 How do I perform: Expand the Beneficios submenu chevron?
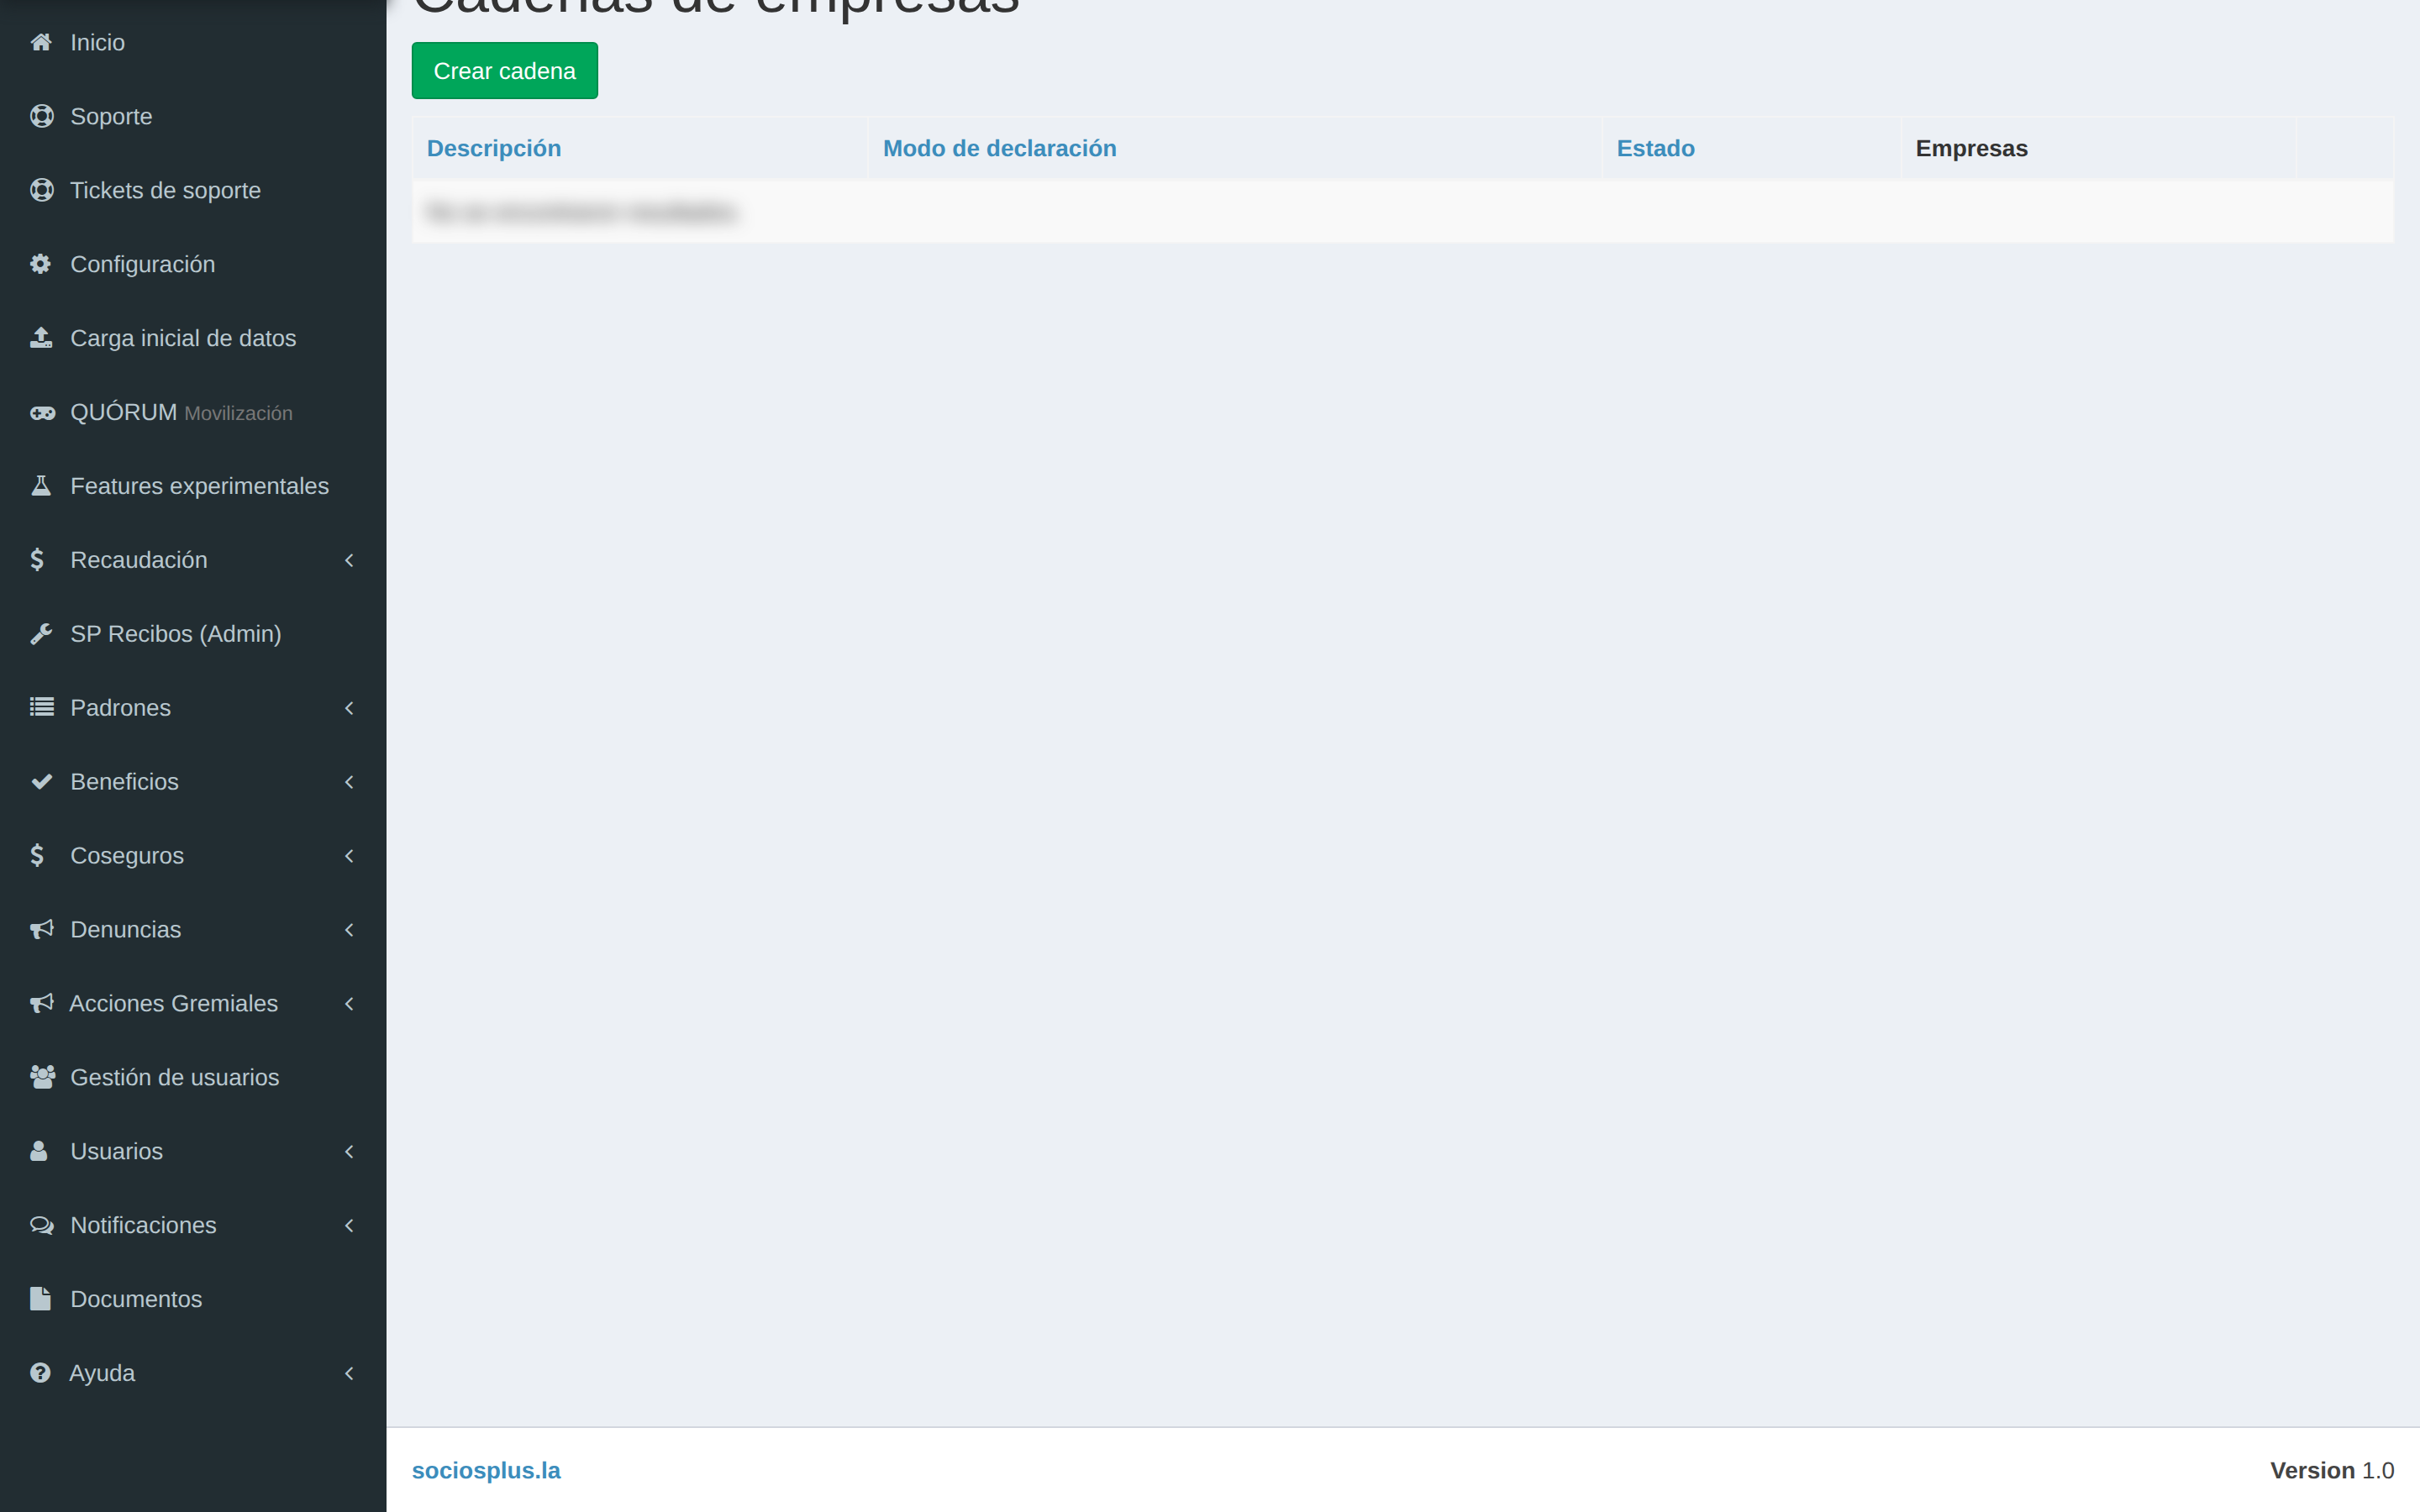[349, 782]
